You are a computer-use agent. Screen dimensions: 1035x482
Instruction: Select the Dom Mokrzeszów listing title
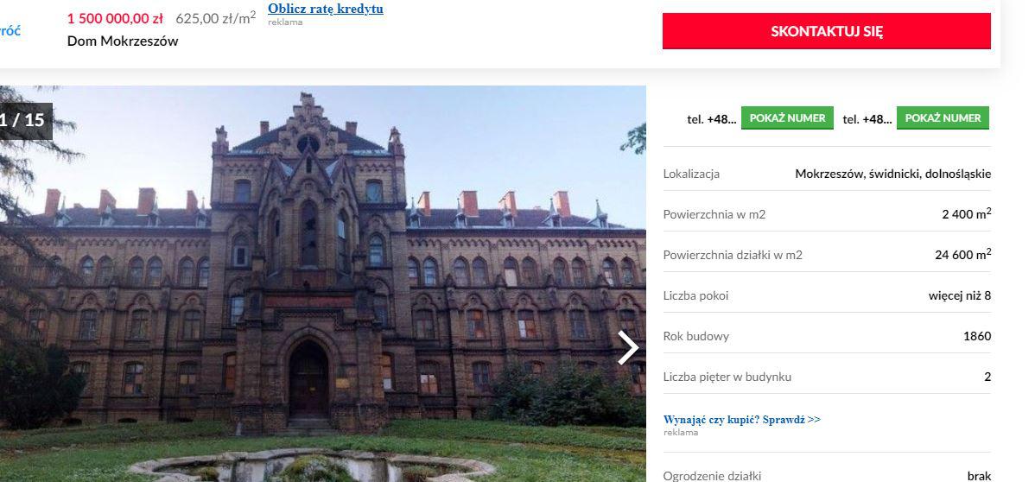123,41
